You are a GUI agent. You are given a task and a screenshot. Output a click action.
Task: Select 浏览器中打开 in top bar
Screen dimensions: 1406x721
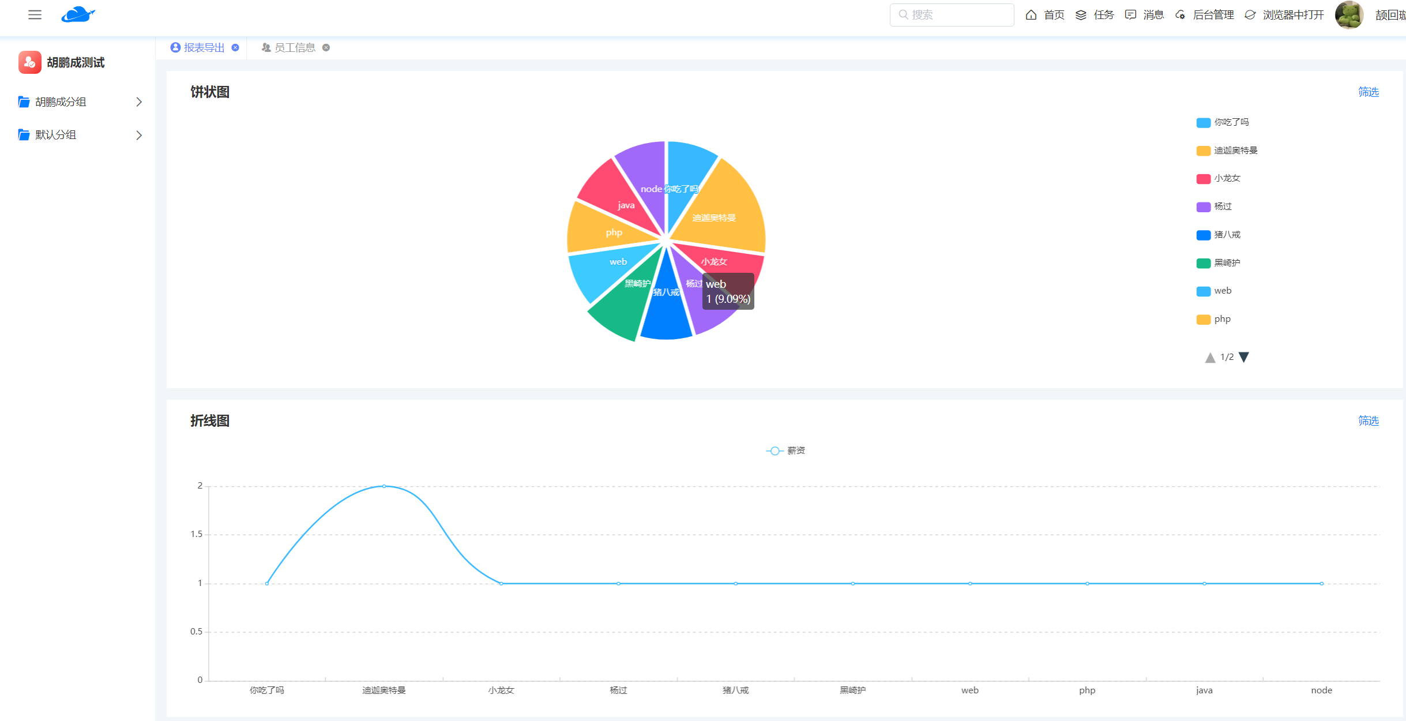pos(1294,15)
